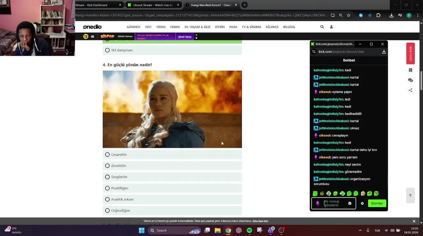
Task: Select the Zerafetim answer
Action: (172, 166)
